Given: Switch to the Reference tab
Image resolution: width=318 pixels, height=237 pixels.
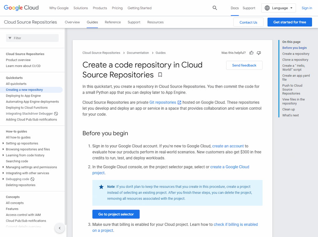Looking at the screenshot, I should click(113, 22).
